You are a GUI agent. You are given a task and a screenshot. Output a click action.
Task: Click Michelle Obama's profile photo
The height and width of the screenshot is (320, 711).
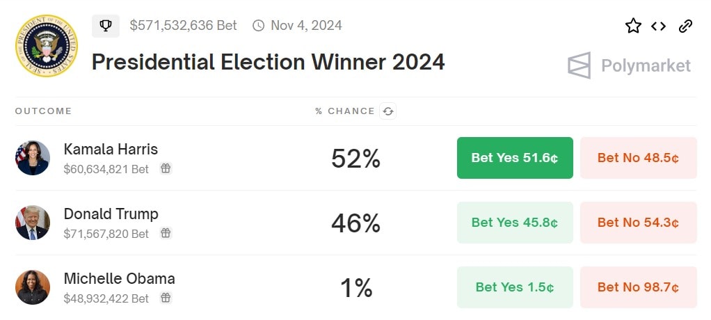pyautogui.click(x=33, y=287)
